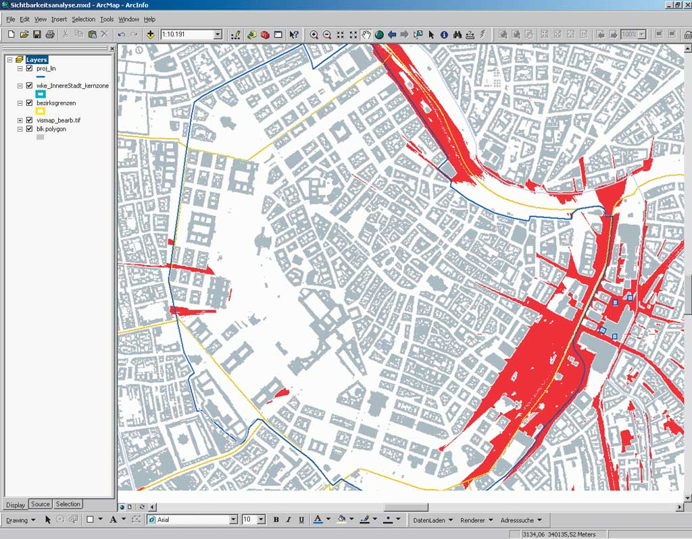This screenshot has height=539, width=692.
Task: Toggle blk polygon layer visibility
Action: point(30,129)
